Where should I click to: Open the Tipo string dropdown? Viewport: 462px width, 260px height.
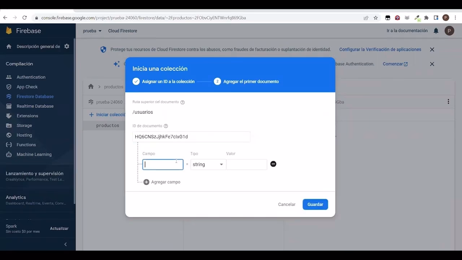click(208, 165)
